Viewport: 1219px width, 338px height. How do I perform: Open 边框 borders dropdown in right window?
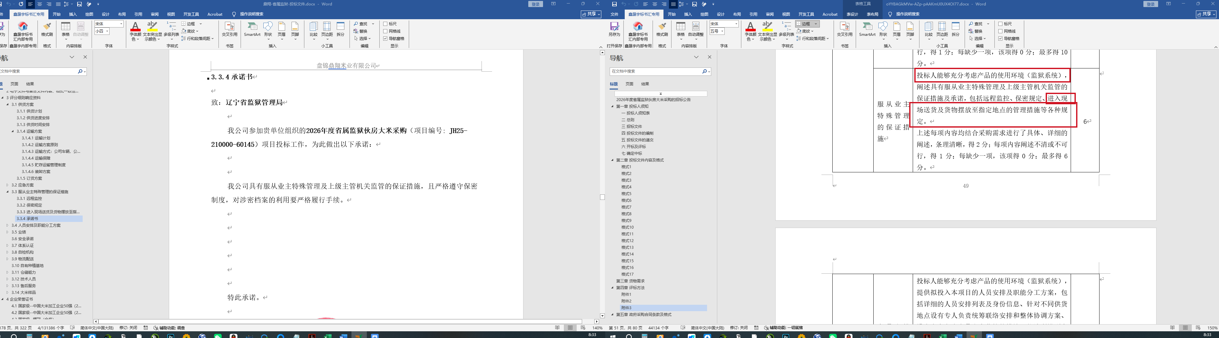[x=816, y=24]
